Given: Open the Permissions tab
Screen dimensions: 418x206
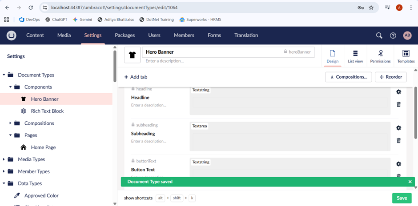Looking at the screenshot, I should [380, 56].
